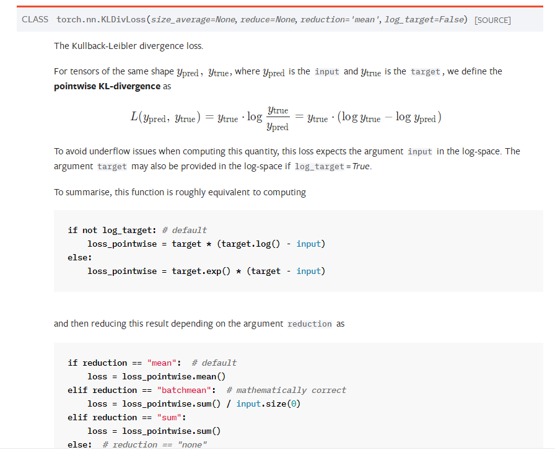Open the [SOURCE] link for KLDivLoss
The image size is (555, 450).
(492, 20)
